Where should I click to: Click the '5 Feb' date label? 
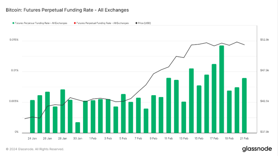click(x=123, y=139)
